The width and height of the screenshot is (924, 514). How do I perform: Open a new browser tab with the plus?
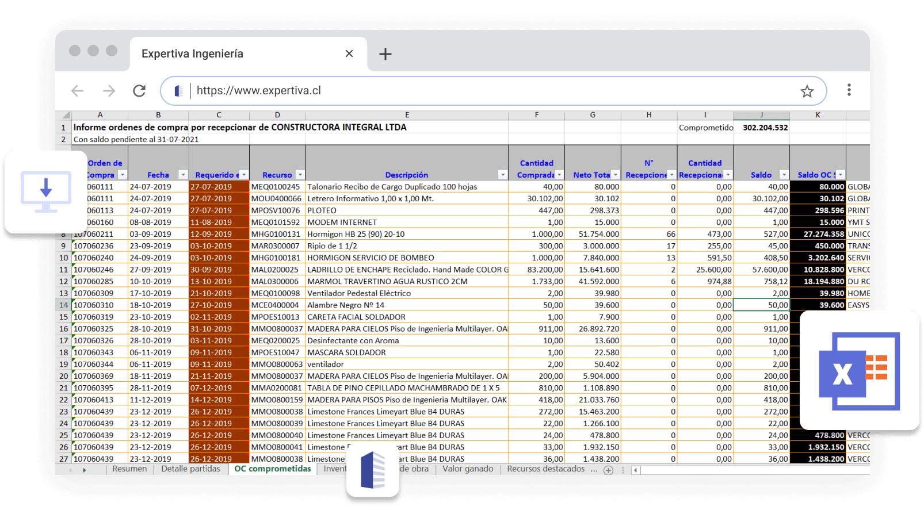click(385, 54)
